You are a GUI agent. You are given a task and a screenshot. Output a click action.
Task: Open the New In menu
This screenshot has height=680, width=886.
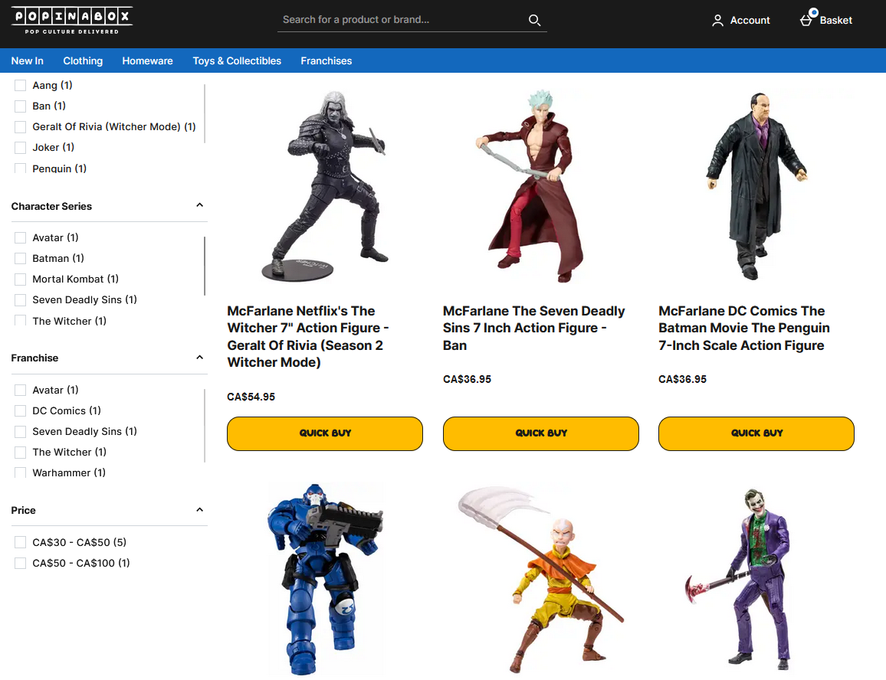pos(27,61)
